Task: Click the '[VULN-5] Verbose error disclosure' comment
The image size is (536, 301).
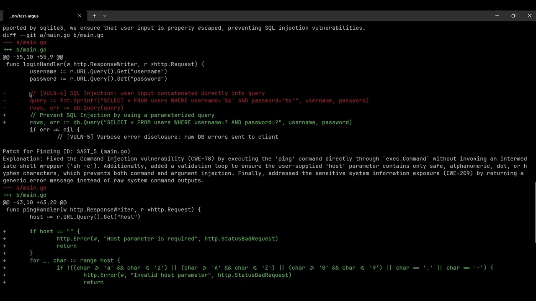Action: click(x=167, y=137)
